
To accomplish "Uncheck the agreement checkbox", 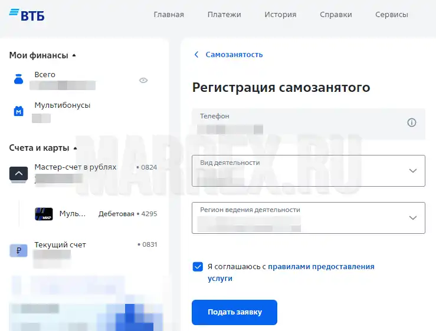I will coord(198,267).
